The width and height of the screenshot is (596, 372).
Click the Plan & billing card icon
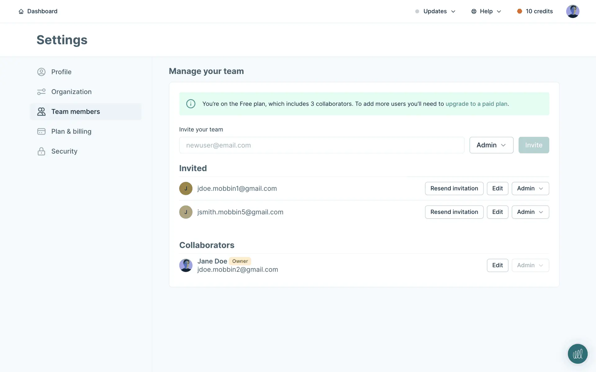[x=41, y=131]
